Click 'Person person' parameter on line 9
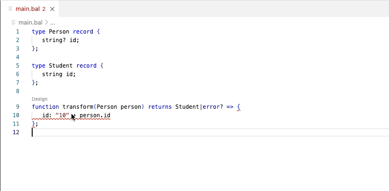This screenshot has width=389, height=191. tap(119, 107)
